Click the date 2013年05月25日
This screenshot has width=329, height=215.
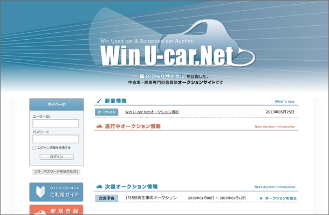[280, 112]
